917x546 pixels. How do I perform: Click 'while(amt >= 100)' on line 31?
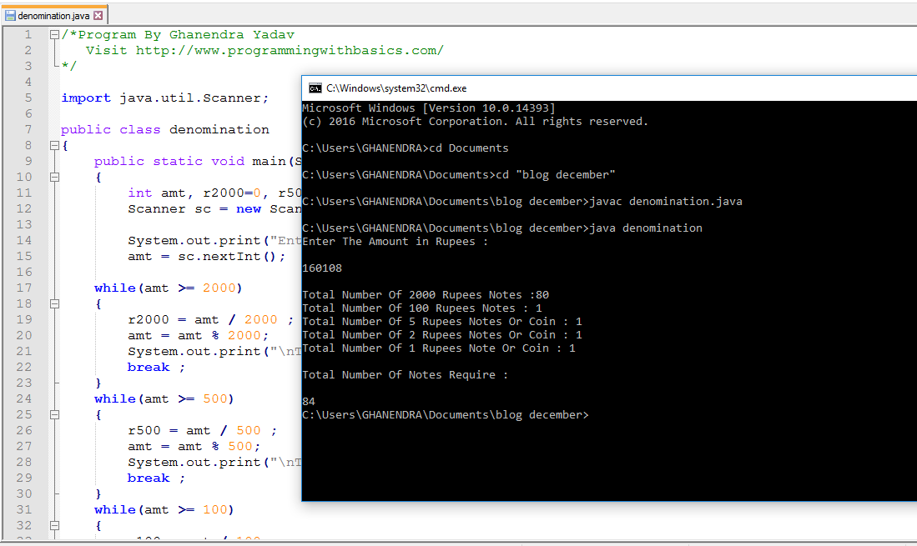(x=164, y=510)
